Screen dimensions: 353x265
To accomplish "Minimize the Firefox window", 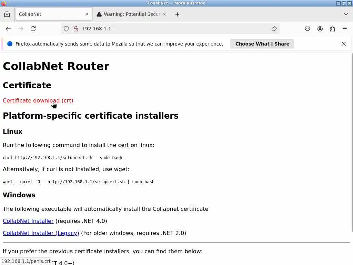I will (x=339, y=3).
